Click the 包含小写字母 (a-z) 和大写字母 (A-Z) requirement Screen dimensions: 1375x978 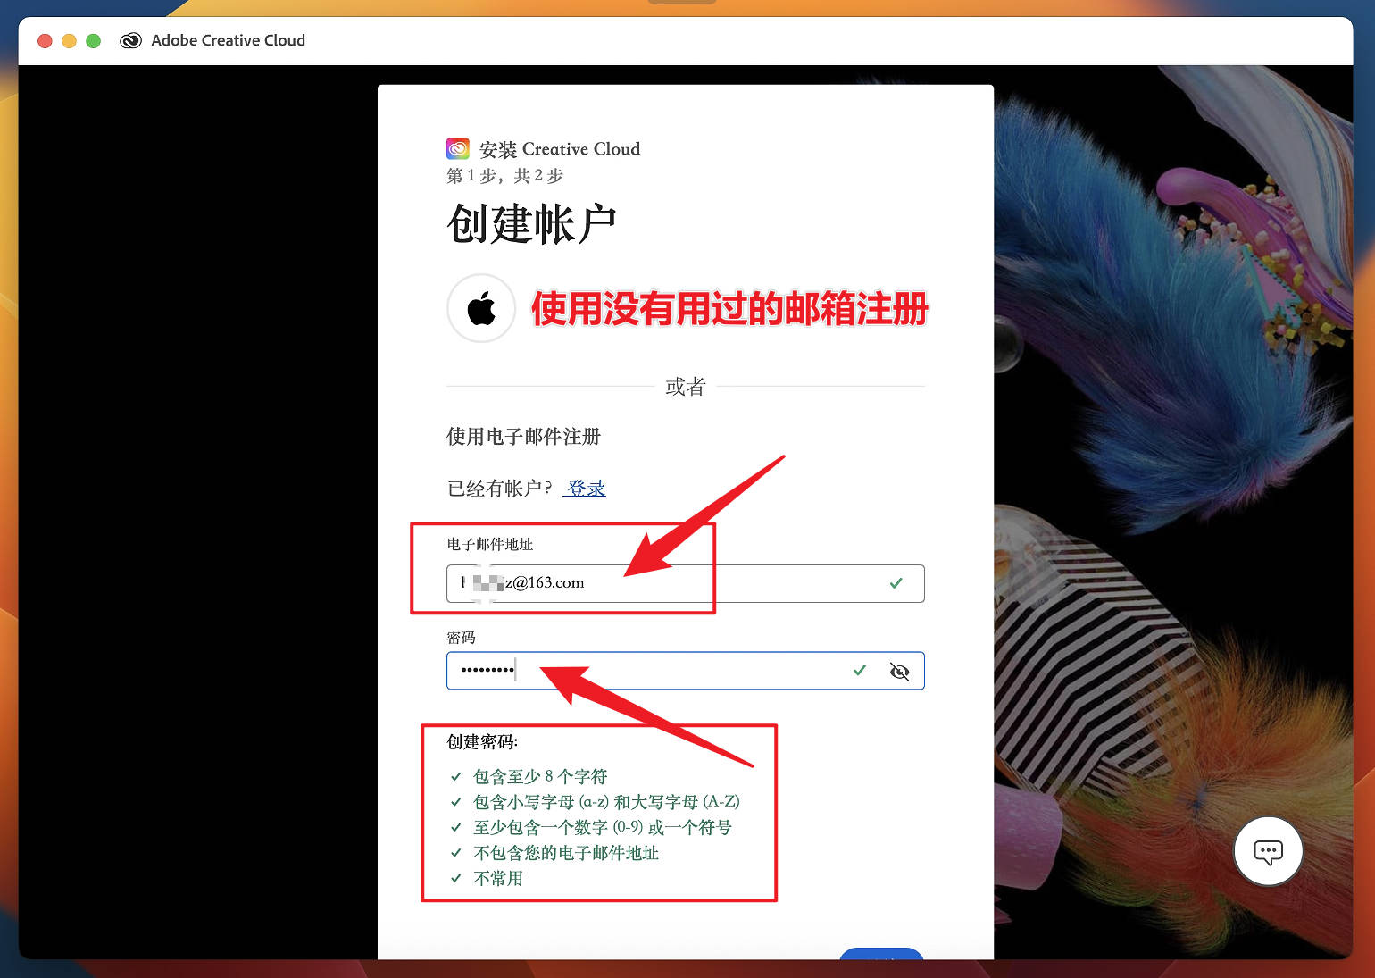pos(606,802)
